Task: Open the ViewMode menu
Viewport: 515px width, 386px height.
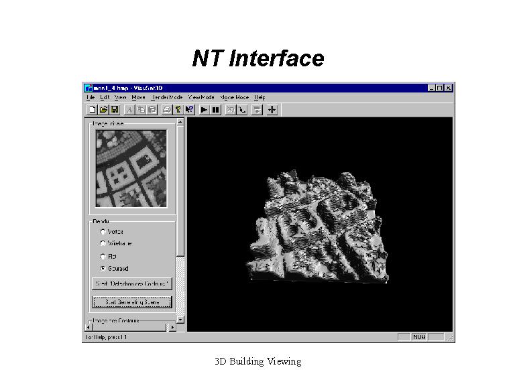Action: pyautogui.click(x=201, y=97)
